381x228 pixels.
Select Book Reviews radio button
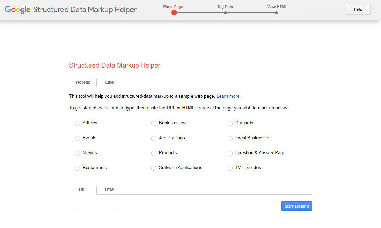coord(154,123)
